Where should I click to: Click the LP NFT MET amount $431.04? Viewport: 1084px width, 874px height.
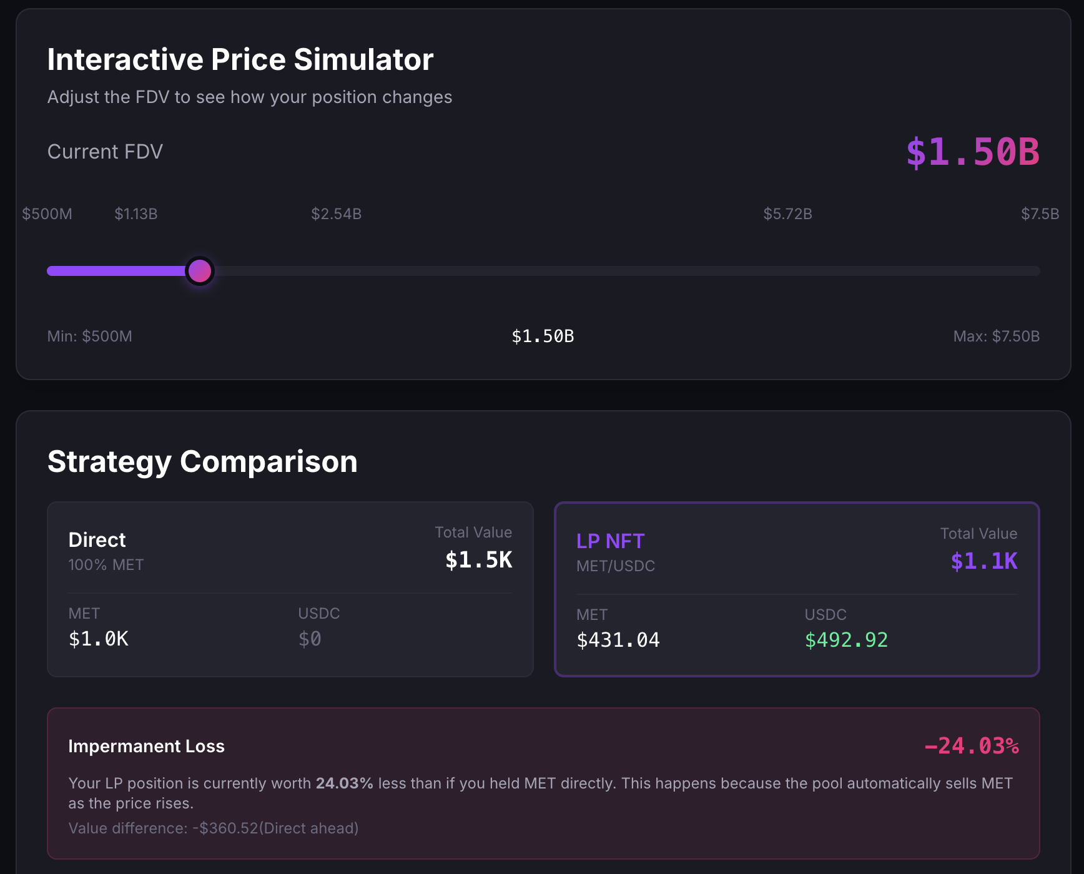(x=618, y=640)
